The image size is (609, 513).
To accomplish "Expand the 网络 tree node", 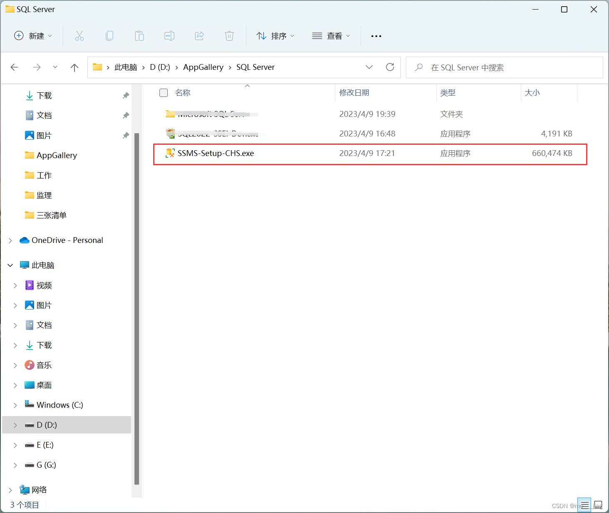I will tap(10, 490).
